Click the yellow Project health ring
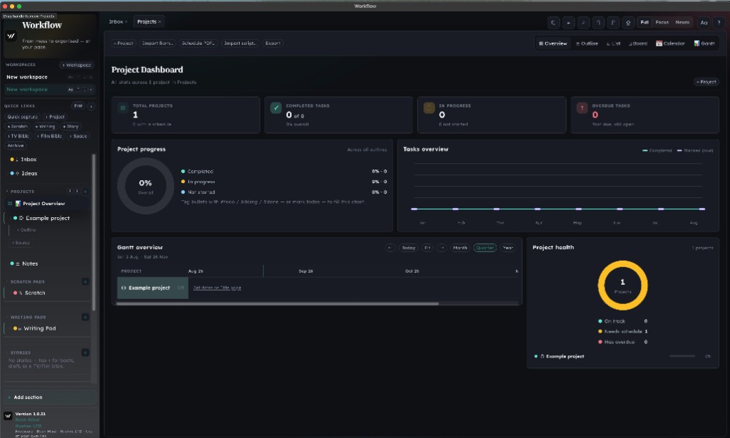730x438 pixels. coord(622,285)
